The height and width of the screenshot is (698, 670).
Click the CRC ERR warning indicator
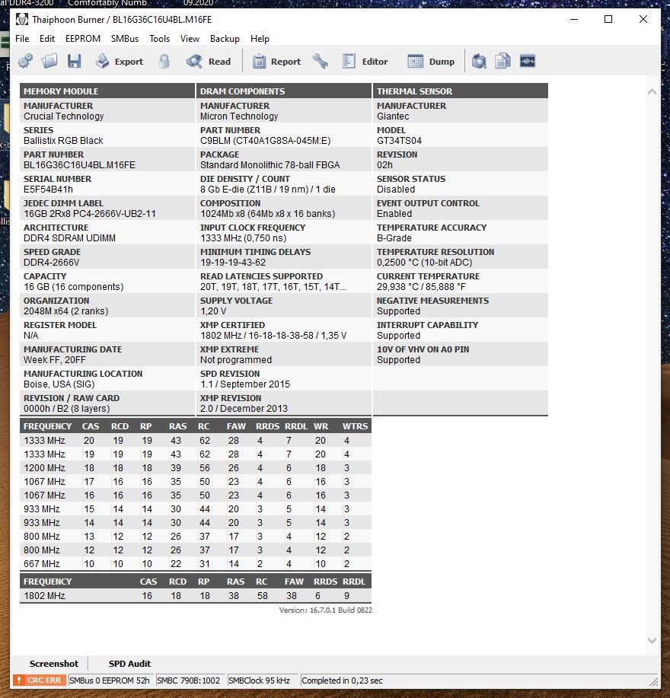40,680
